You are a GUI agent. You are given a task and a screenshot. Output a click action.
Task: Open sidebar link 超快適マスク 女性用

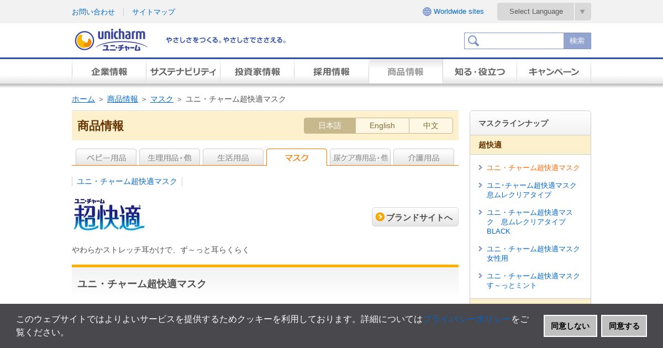[x=533, y=254]
